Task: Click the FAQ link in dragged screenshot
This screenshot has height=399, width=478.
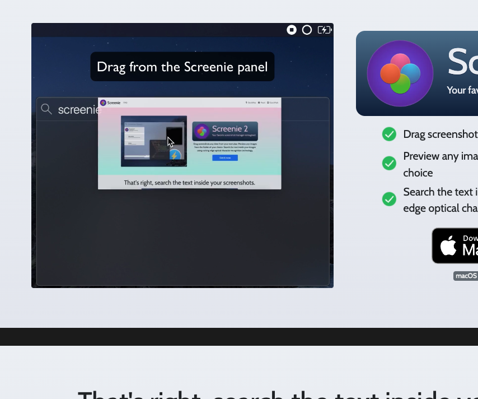Action: click(x=125, y=103)
